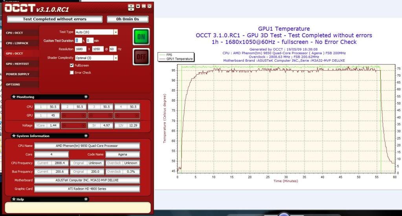Click the System Information star icon
The height and width of the screenshot is (216, 402).
coord(14,135)
